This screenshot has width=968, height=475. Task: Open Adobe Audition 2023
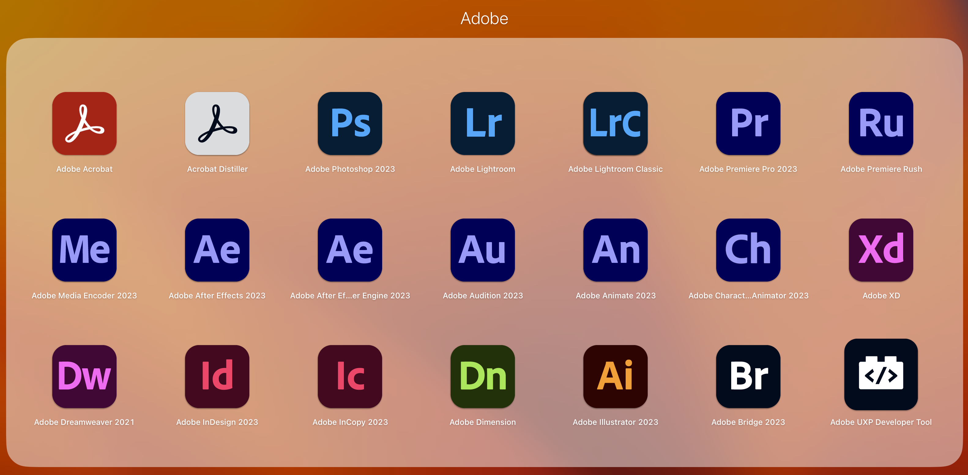click(x=482, y=250)
